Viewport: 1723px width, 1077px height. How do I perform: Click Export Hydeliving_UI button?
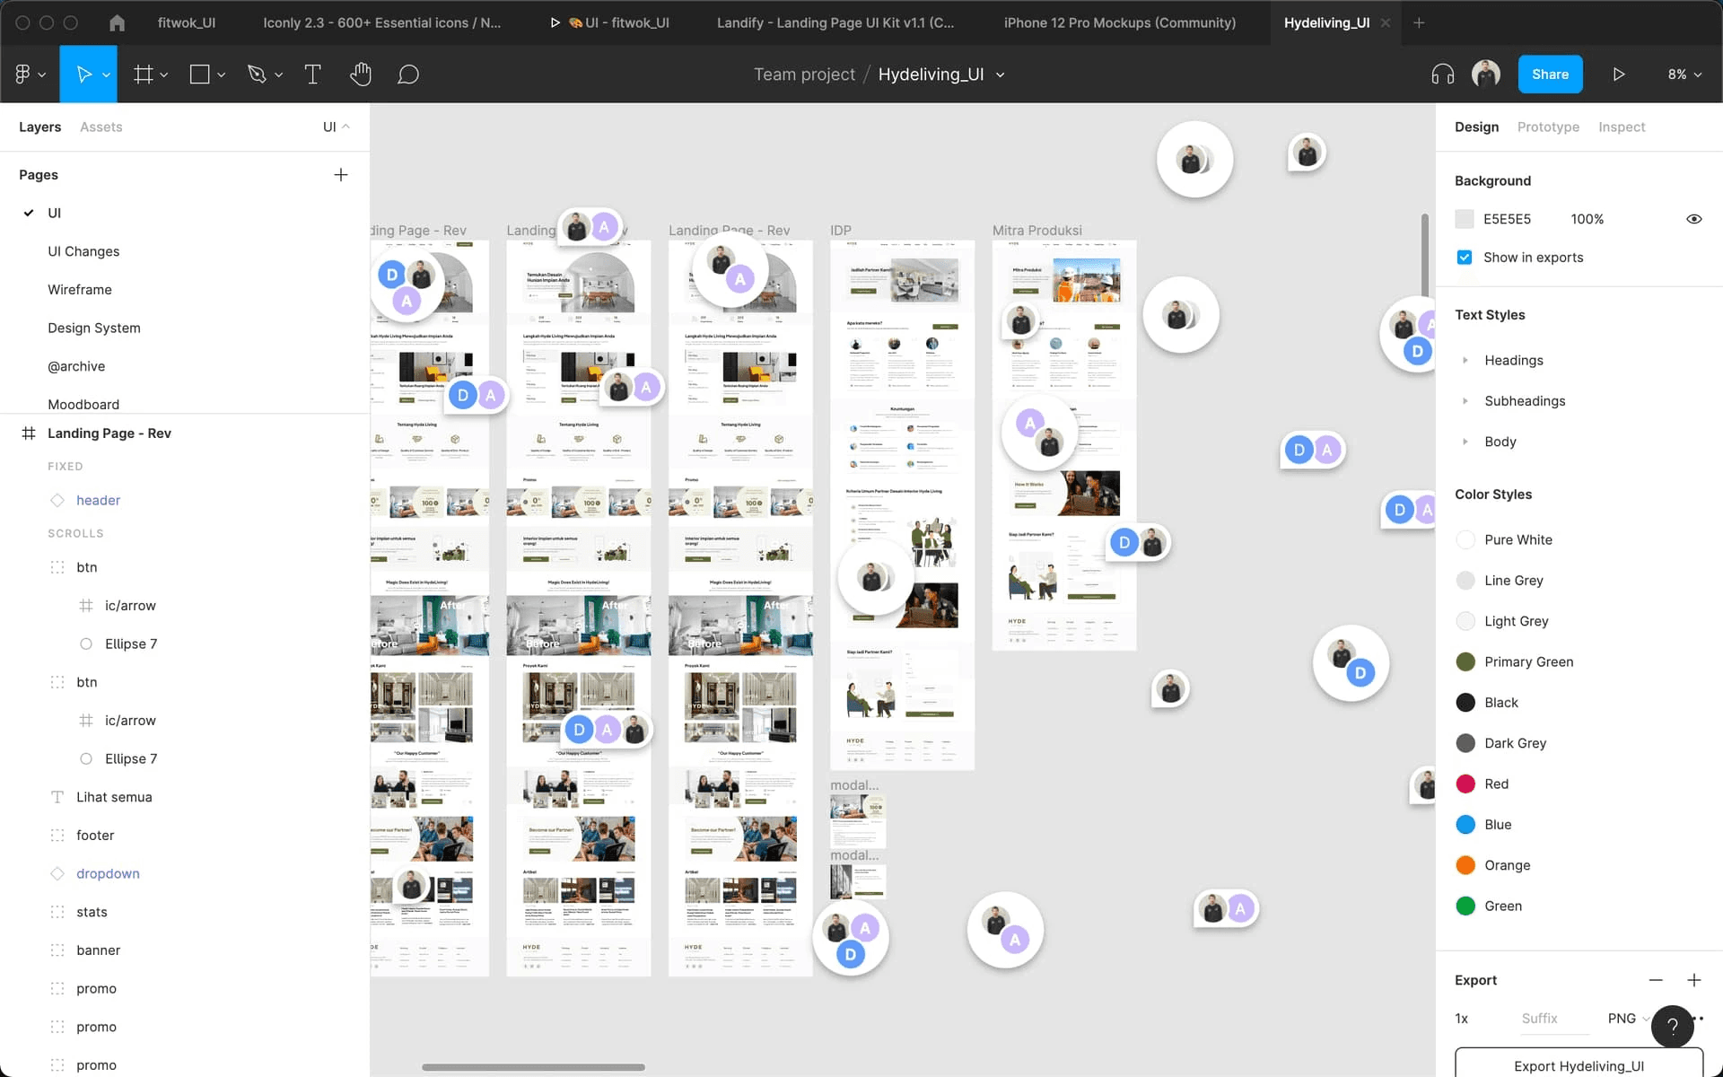pos(1578,1065)
